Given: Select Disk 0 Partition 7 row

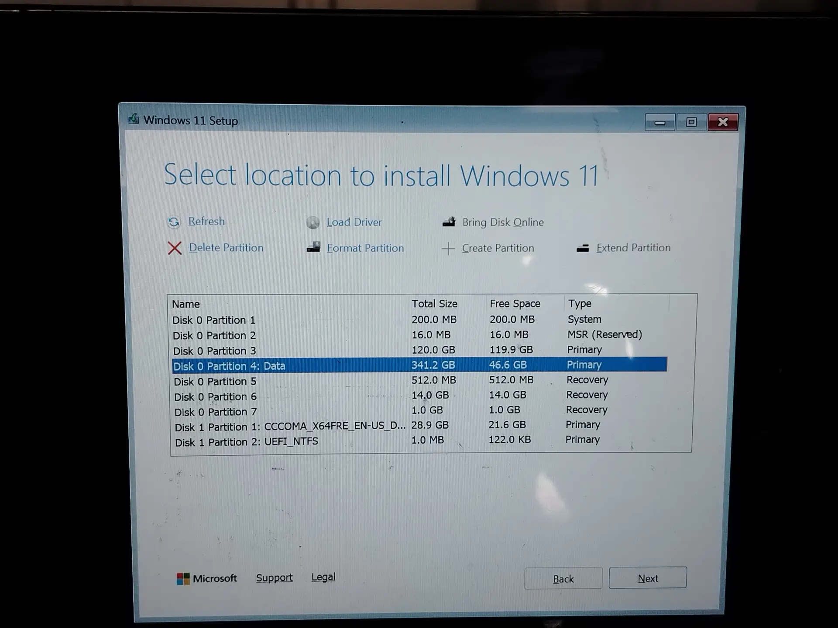Looking at the screenshot, I should point(419,411).
